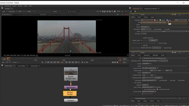189x106 pixels.
Task: Enable auto alpha in Read1 properties
Action: (x=177, y=80)
